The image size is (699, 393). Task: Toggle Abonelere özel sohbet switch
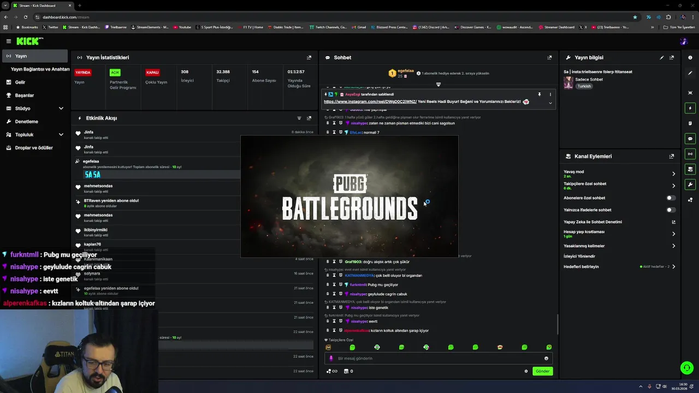point(671,198)
